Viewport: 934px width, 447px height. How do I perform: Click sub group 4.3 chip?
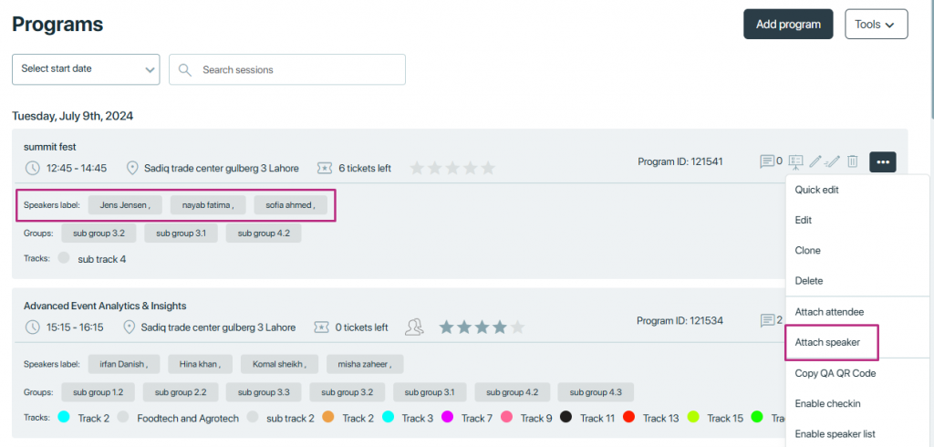(596, 392)
